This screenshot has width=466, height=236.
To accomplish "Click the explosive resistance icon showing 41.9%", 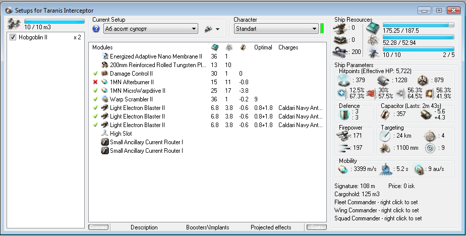I will tap(430, 94).
